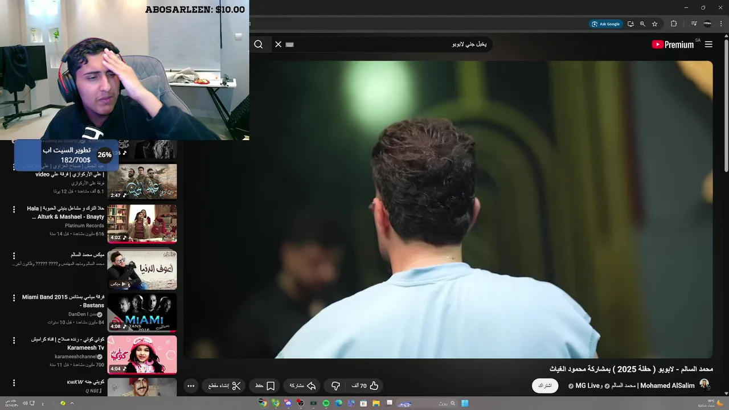Image resolution: width=729 pixels, height=410 pixels.
Task: Open the Karameesh Tv كوتي كوتي thumbnail
Action: pos(142,354)
